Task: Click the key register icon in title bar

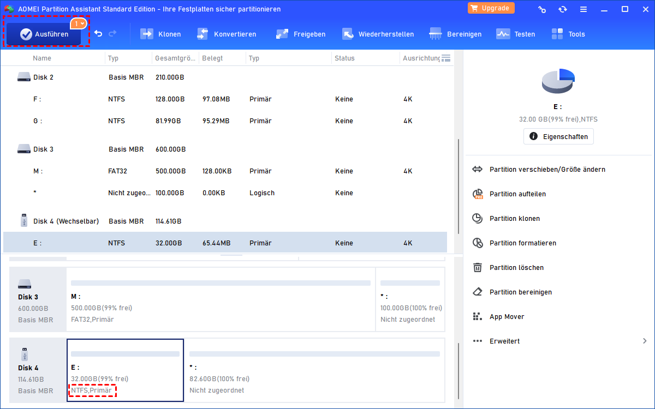Action: pyautogui.click(x=542, y=9)
